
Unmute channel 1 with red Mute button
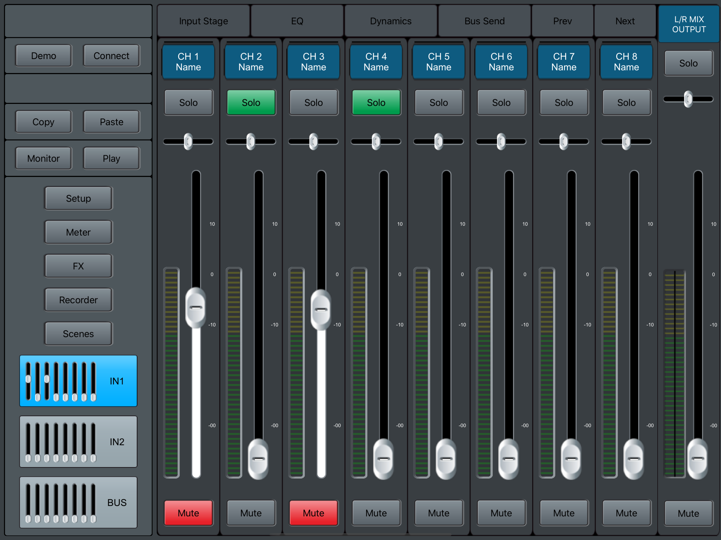[188, 513]
